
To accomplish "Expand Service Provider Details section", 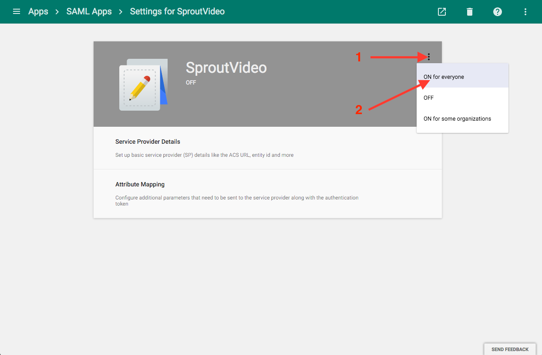I will [268, 148].
